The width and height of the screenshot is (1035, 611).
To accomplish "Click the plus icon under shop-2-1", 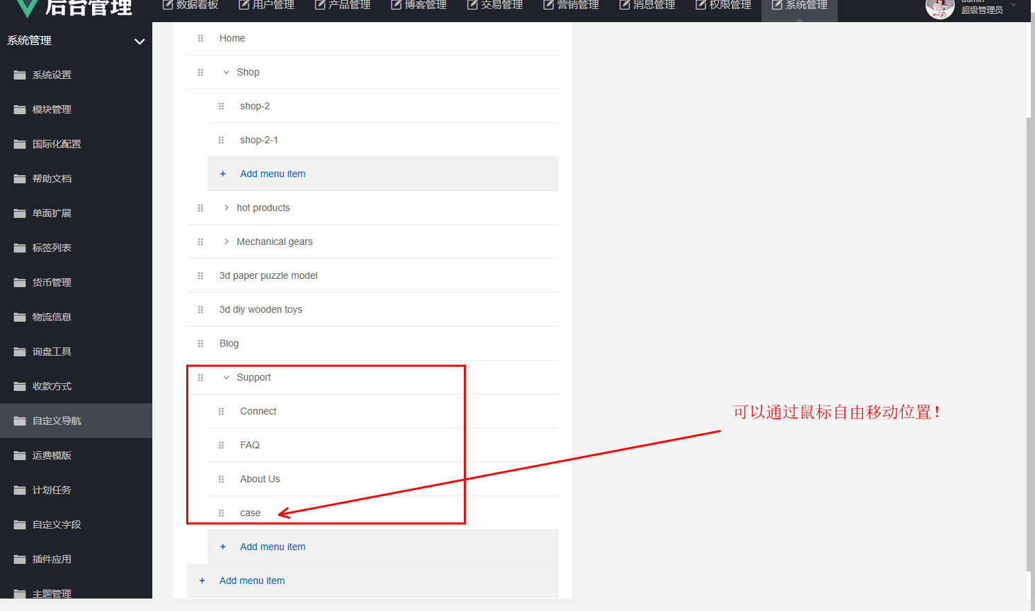I will coord(223,174).
